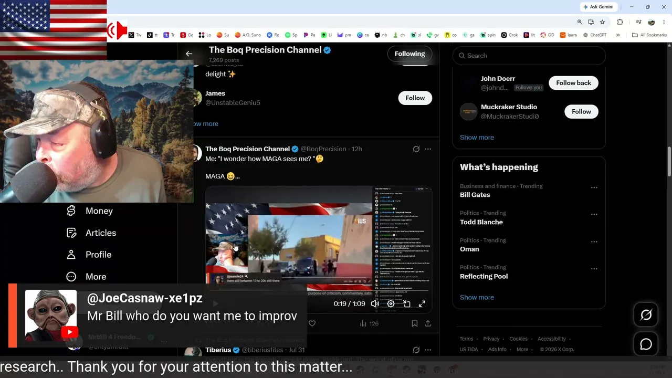672x378 pixels.
Task: Open the three-dot menu on the Boq Precision post
Action: pyautogui.click(x=428, y=149)
